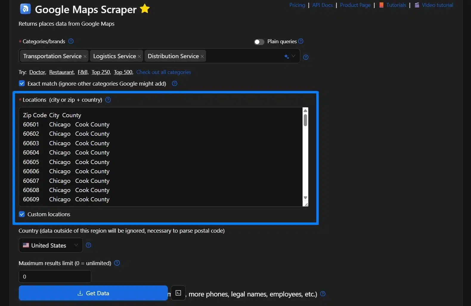Screen dimensions: 471x306
Task: Click the help icon next to Exact match
Action: coord(175,84)
